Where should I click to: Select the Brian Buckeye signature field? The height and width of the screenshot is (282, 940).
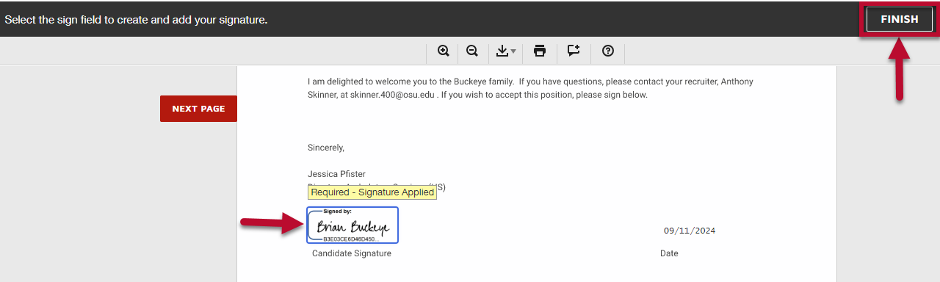(x=352, y=225)
